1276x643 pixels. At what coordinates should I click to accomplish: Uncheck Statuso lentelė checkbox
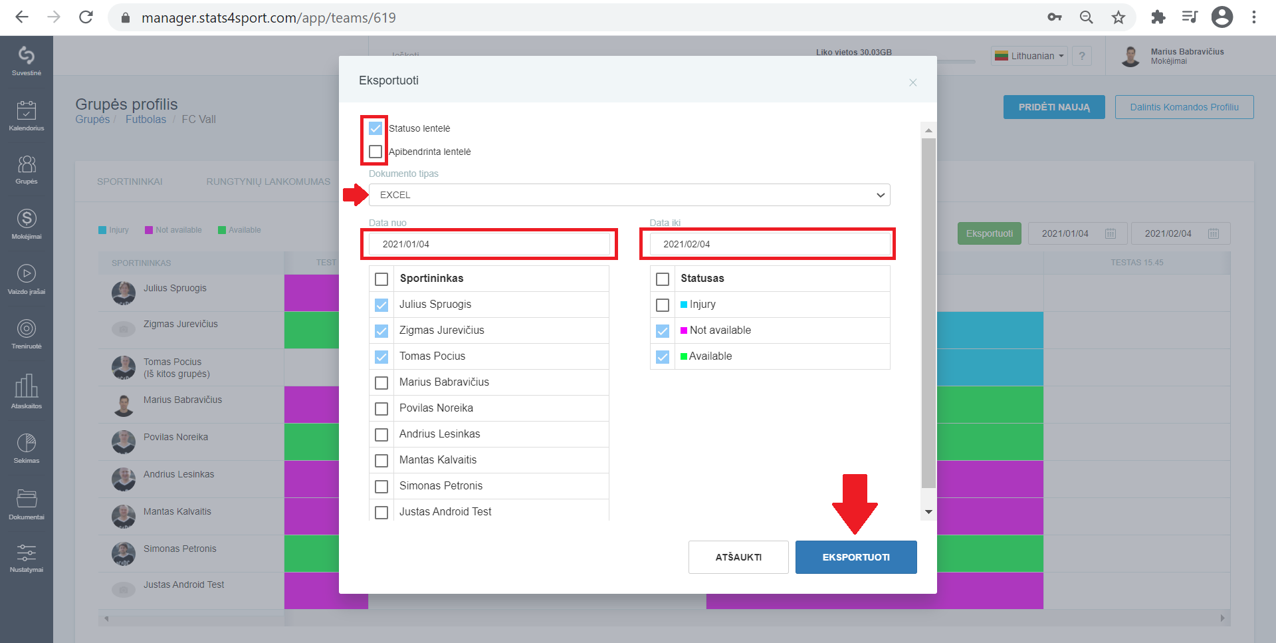[x=375, y=128]
